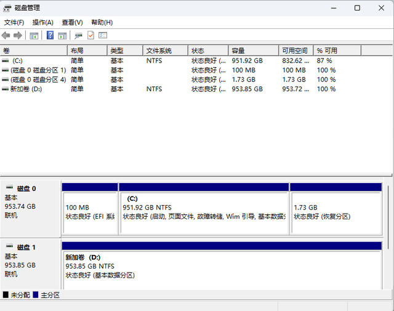Minimize the 磁盘管理 window

334,8
